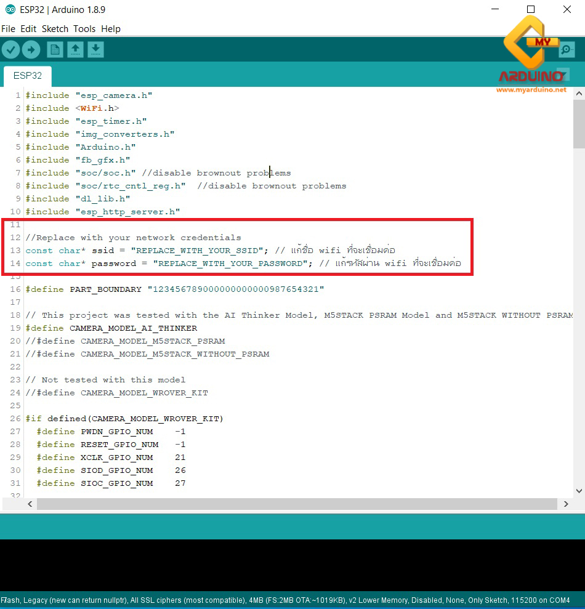Screen dimensions: 585x609
Task: Open the Serial Monitor magnifier icon
Action: (x=567, y=49)
